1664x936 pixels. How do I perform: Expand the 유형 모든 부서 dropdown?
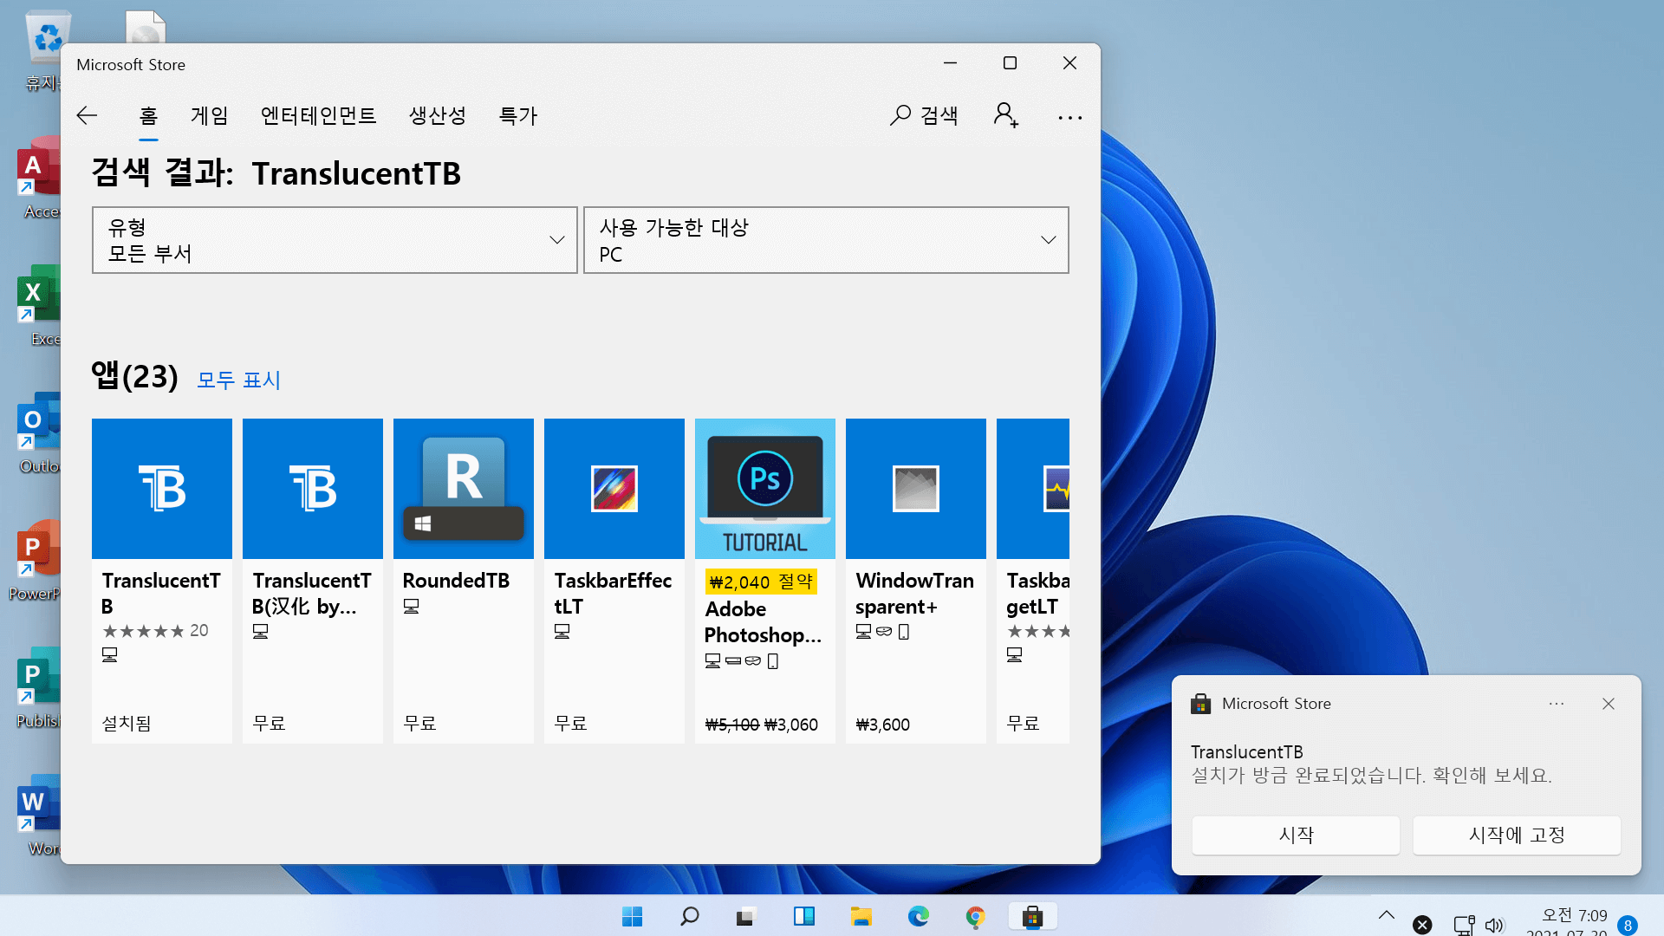(335, 240)
